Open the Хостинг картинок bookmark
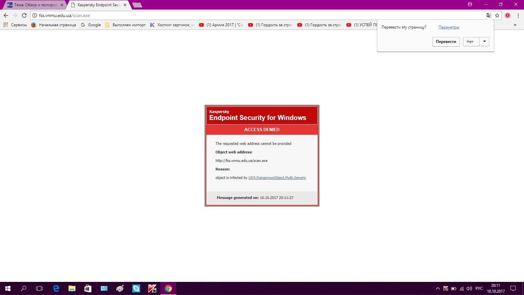Viewport: 524px width, 295px height. point(172,25)
